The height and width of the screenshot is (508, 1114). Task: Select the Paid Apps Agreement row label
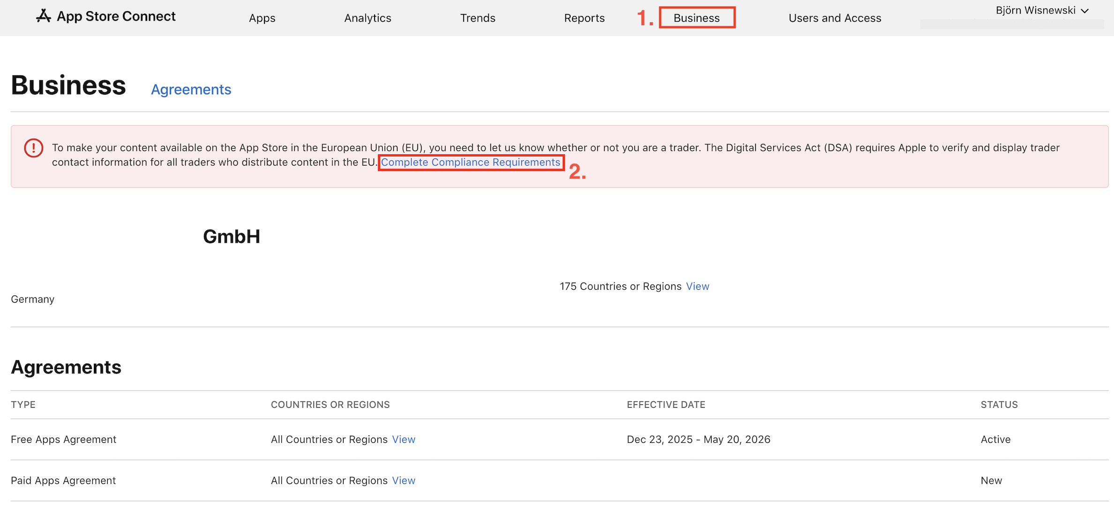(63, 481)
